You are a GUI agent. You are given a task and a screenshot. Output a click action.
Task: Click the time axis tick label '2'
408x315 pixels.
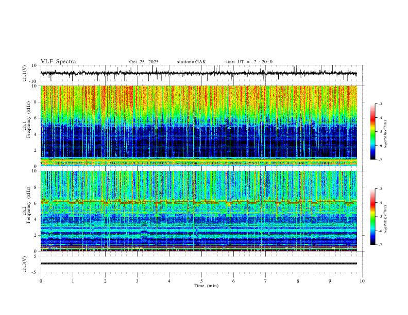pyautogui.click(x=105, y=281)
